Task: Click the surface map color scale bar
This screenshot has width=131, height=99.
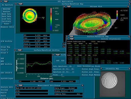Action: (x=51, y=19)
